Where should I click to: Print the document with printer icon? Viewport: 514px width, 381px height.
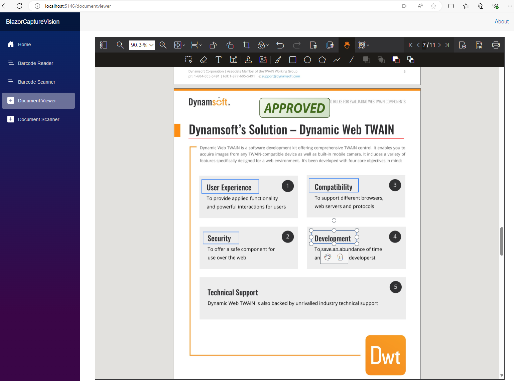click(496, 45)
